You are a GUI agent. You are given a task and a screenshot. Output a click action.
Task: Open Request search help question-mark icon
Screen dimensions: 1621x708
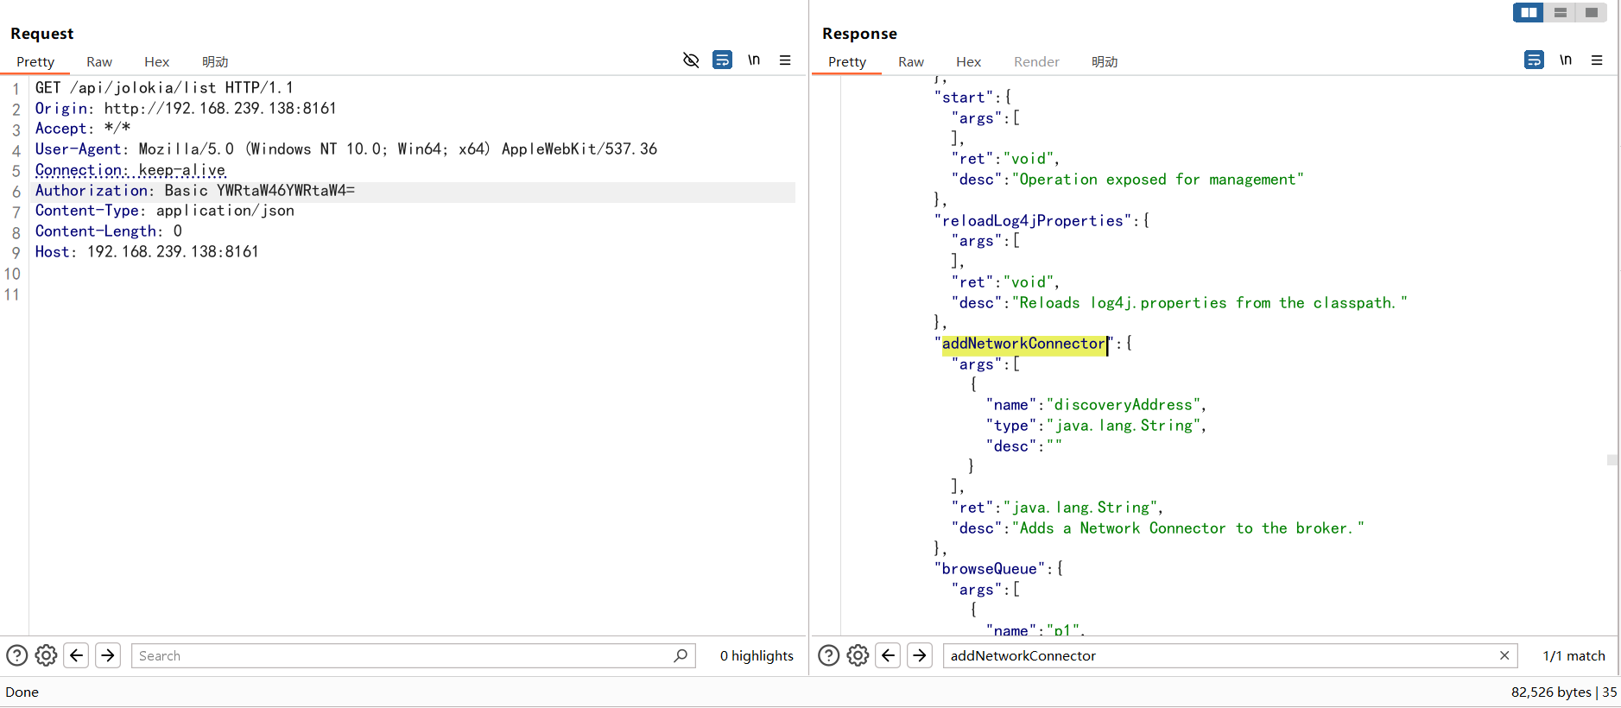(x=16, y=655)
